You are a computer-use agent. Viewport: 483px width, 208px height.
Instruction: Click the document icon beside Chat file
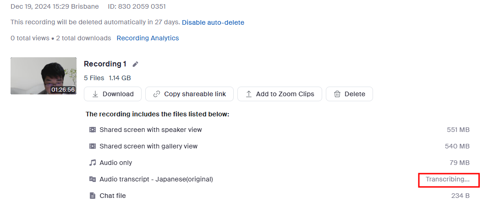tap(93, 196)
